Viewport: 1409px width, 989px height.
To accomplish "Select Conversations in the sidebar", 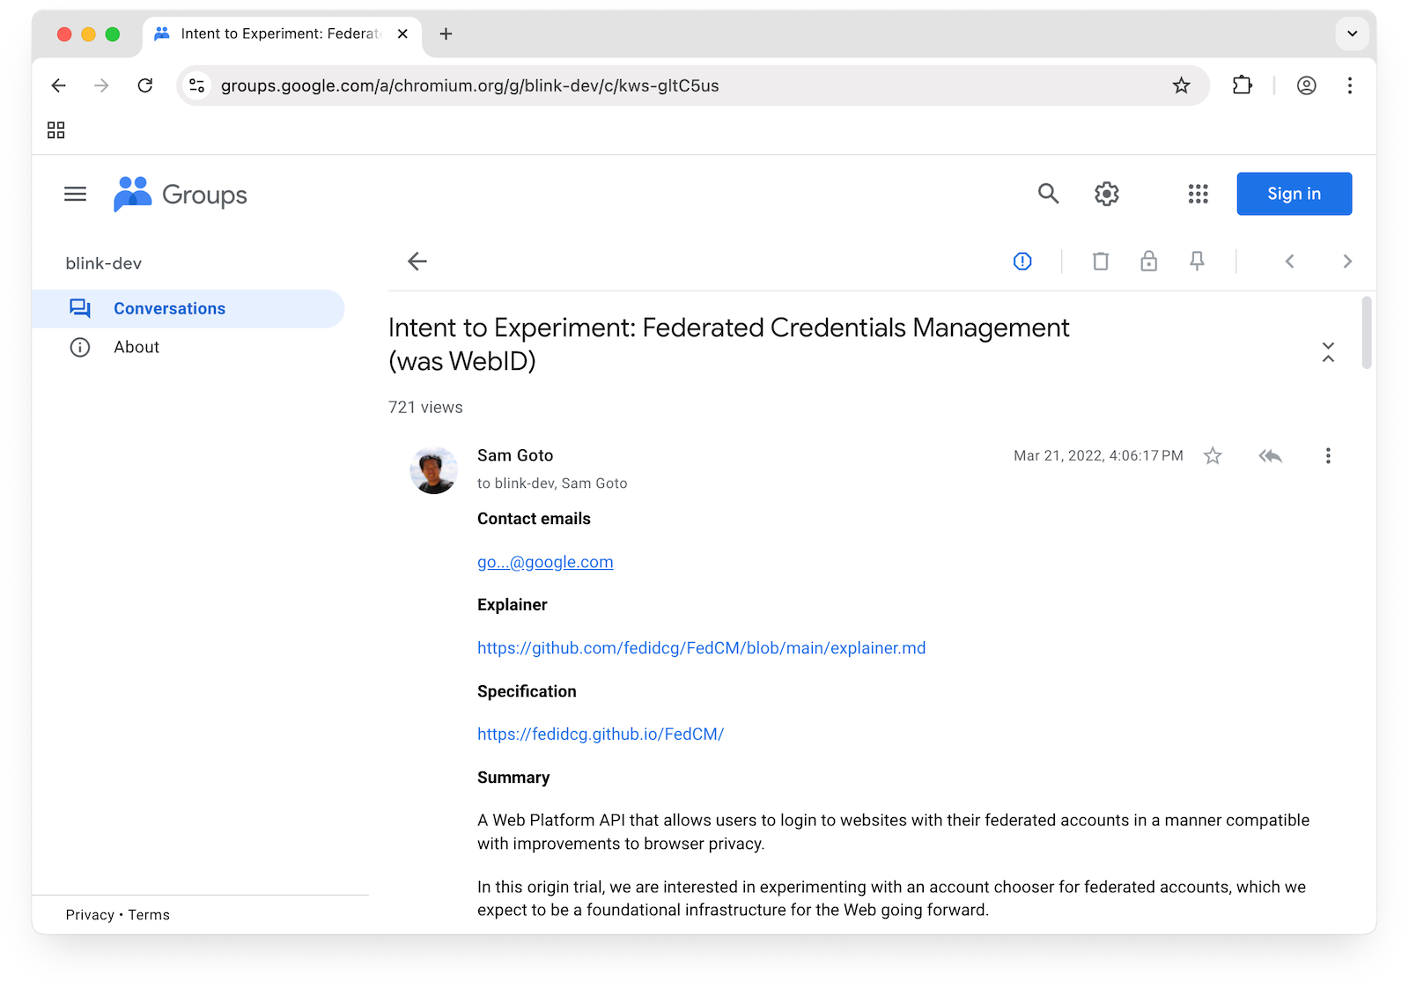I will coord(169,309).
